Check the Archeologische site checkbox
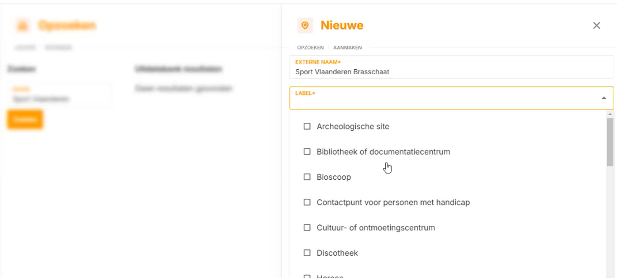The image size is (617, 278). 307,127
